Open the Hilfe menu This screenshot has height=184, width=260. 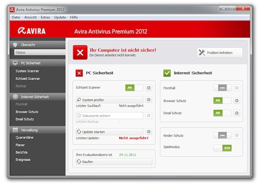74,17
